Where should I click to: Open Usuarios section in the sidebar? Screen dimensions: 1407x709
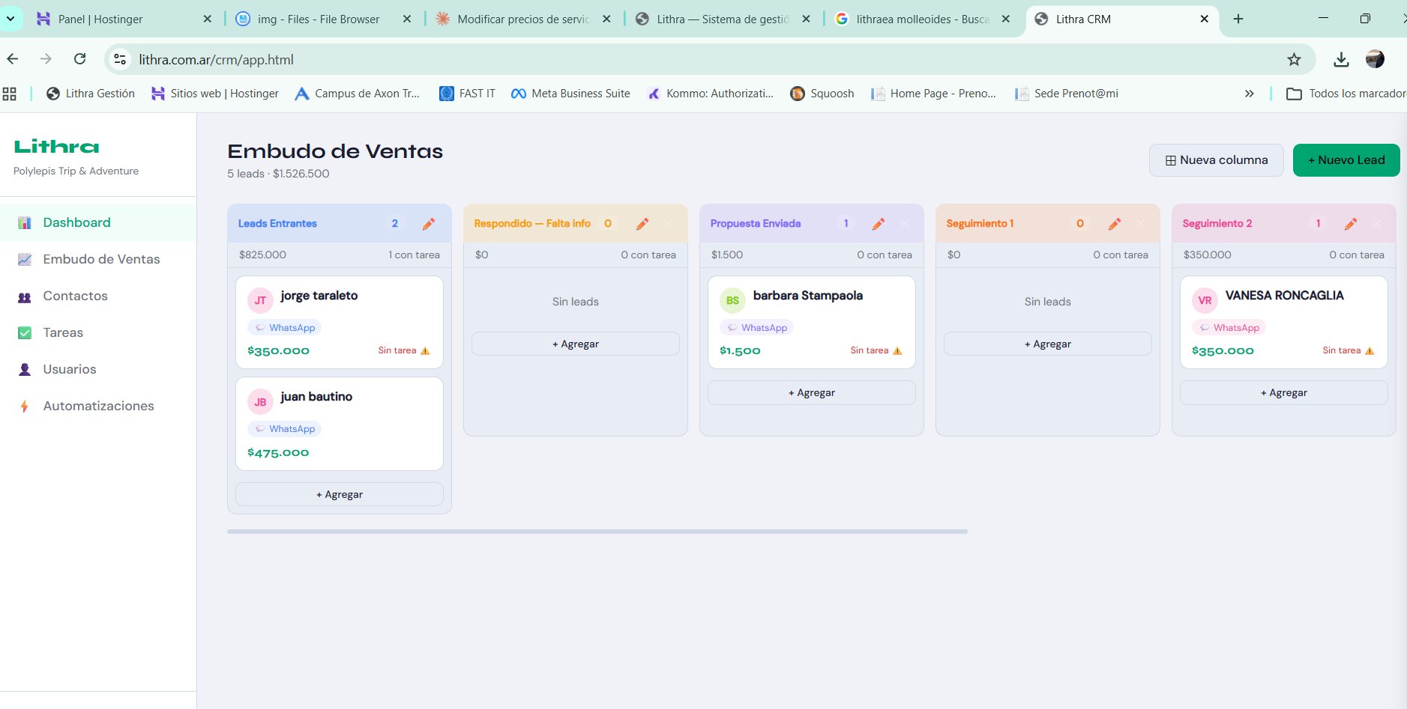98,369
